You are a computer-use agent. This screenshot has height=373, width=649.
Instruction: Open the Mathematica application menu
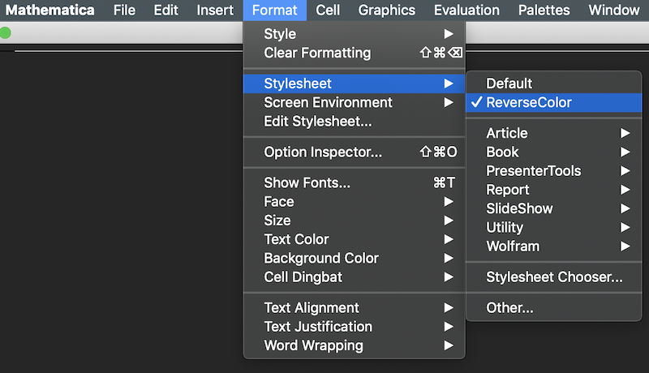click(49, 10)
